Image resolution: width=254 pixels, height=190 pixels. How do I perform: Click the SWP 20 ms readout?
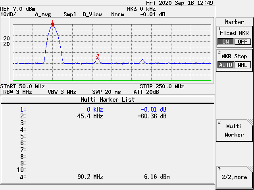point(106,92)
